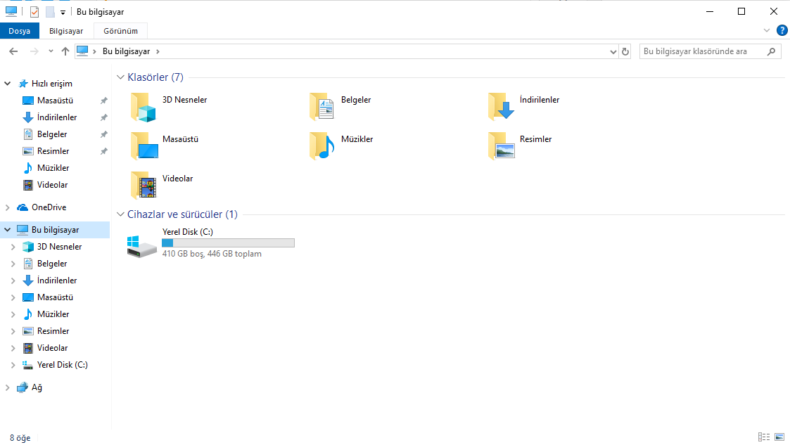Screen dimensions: 790x445
Task: Select Masaüstü under Bu bilgisayar tree
Action: tap(55, 297)
